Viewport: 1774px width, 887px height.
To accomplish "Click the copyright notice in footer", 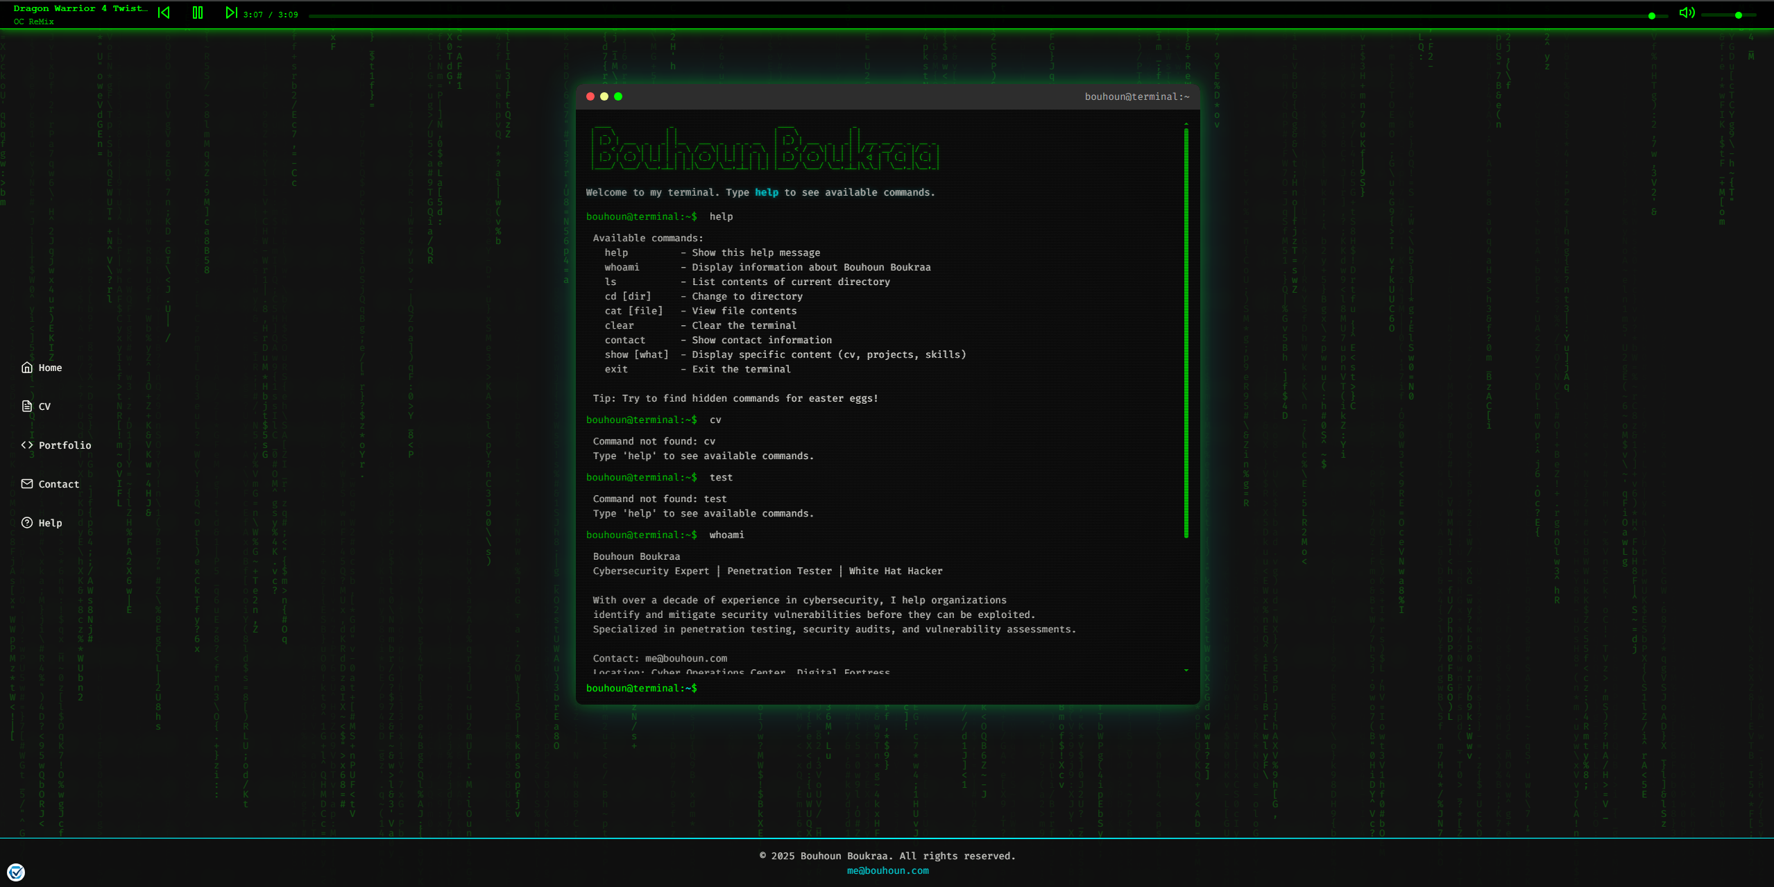I will tap(887, 856).
